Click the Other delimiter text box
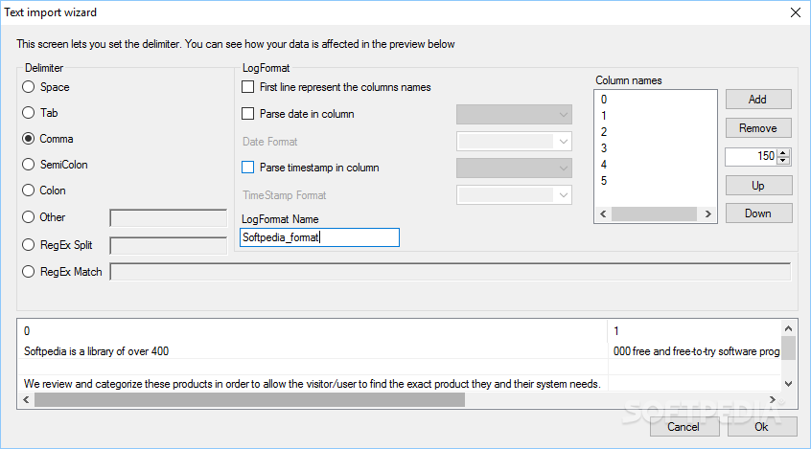This screenshot has width=811, height=449. coord(168,218)
